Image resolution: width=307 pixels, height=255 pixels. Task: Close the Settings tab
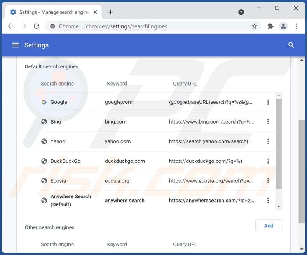[x=95, y=12]
